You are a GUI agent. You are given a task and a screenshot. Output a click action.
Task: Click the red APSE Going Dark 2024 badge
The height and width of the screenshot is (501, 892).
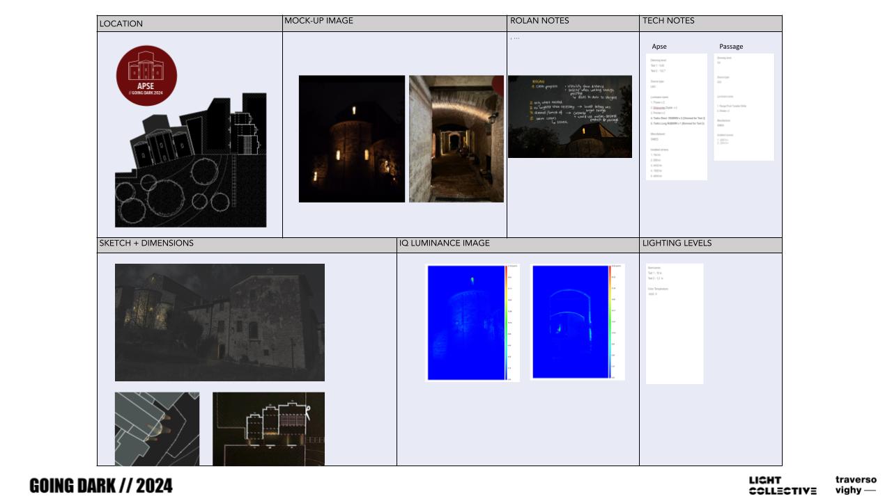[x=146, y=76]
